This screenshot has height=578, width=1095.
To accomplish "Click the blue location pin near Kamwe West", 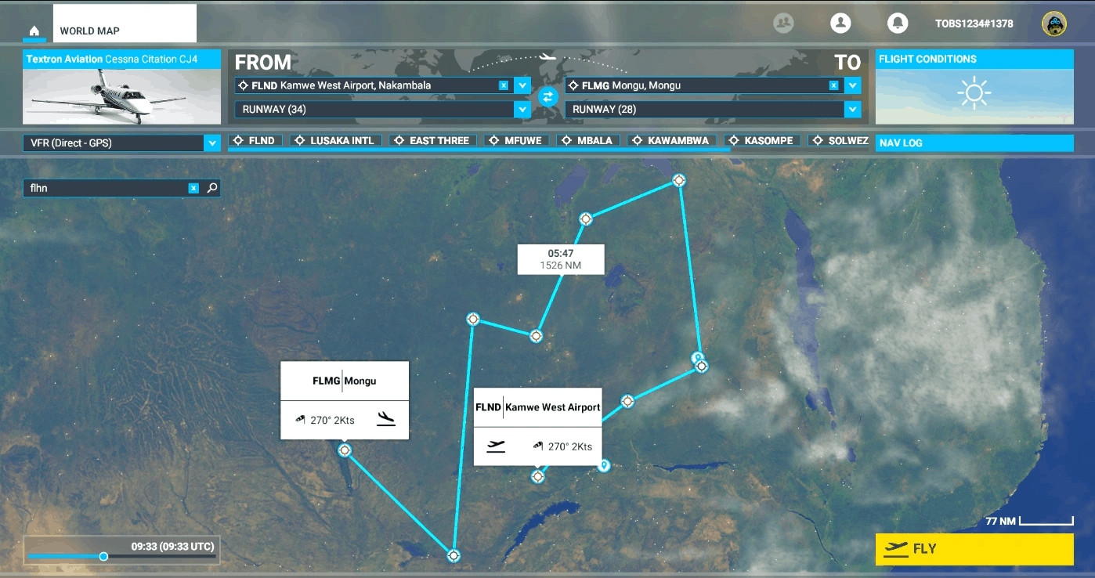I will (603, 465).
